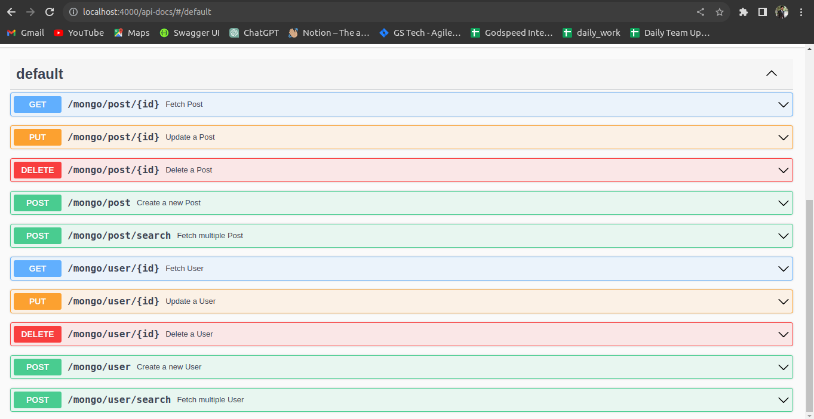Click the /mongo/post path in Create row
The image size is (814, 419).
click(x=99, y=203)
